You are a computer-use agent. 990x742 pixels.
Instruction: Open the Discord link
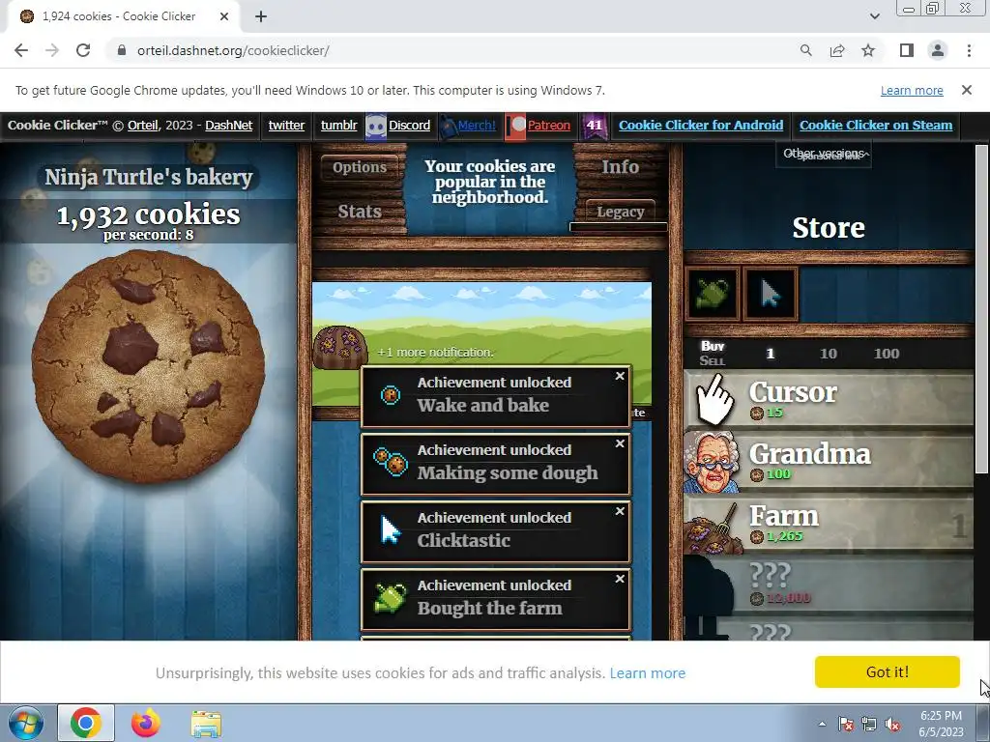click(409, 126)
